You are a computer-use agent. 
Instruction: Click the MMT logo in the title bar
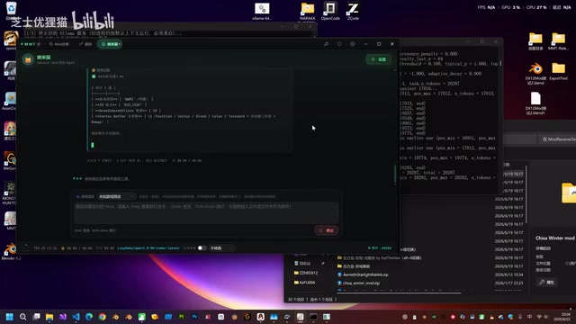pos(31,44)
